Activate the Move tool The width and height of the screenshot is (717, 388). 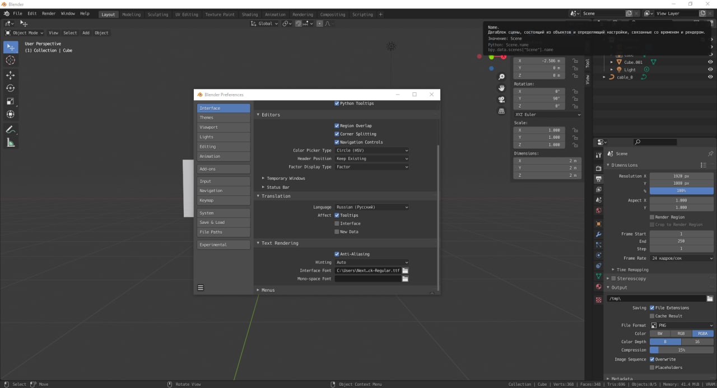11,75
